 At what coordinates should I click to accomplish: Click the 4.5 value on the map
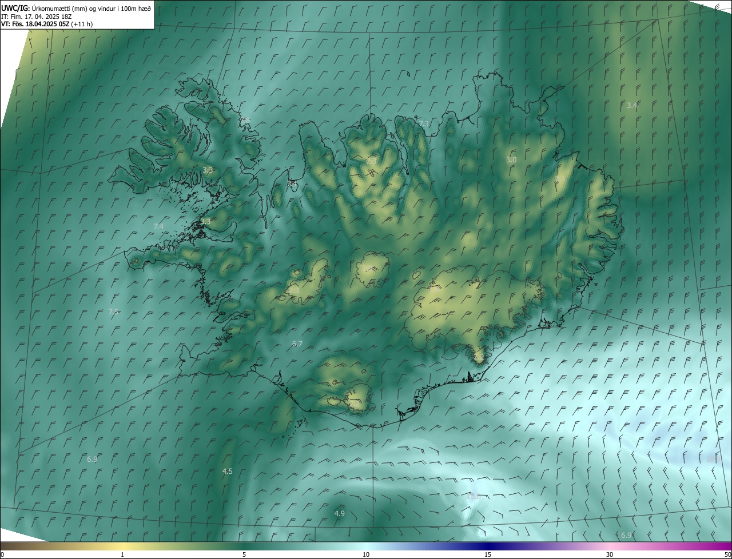(x=227, y=471)
